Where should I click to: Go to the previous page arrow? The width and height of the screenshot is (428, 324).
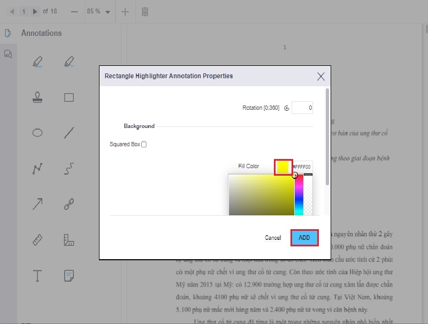point(12,11)
